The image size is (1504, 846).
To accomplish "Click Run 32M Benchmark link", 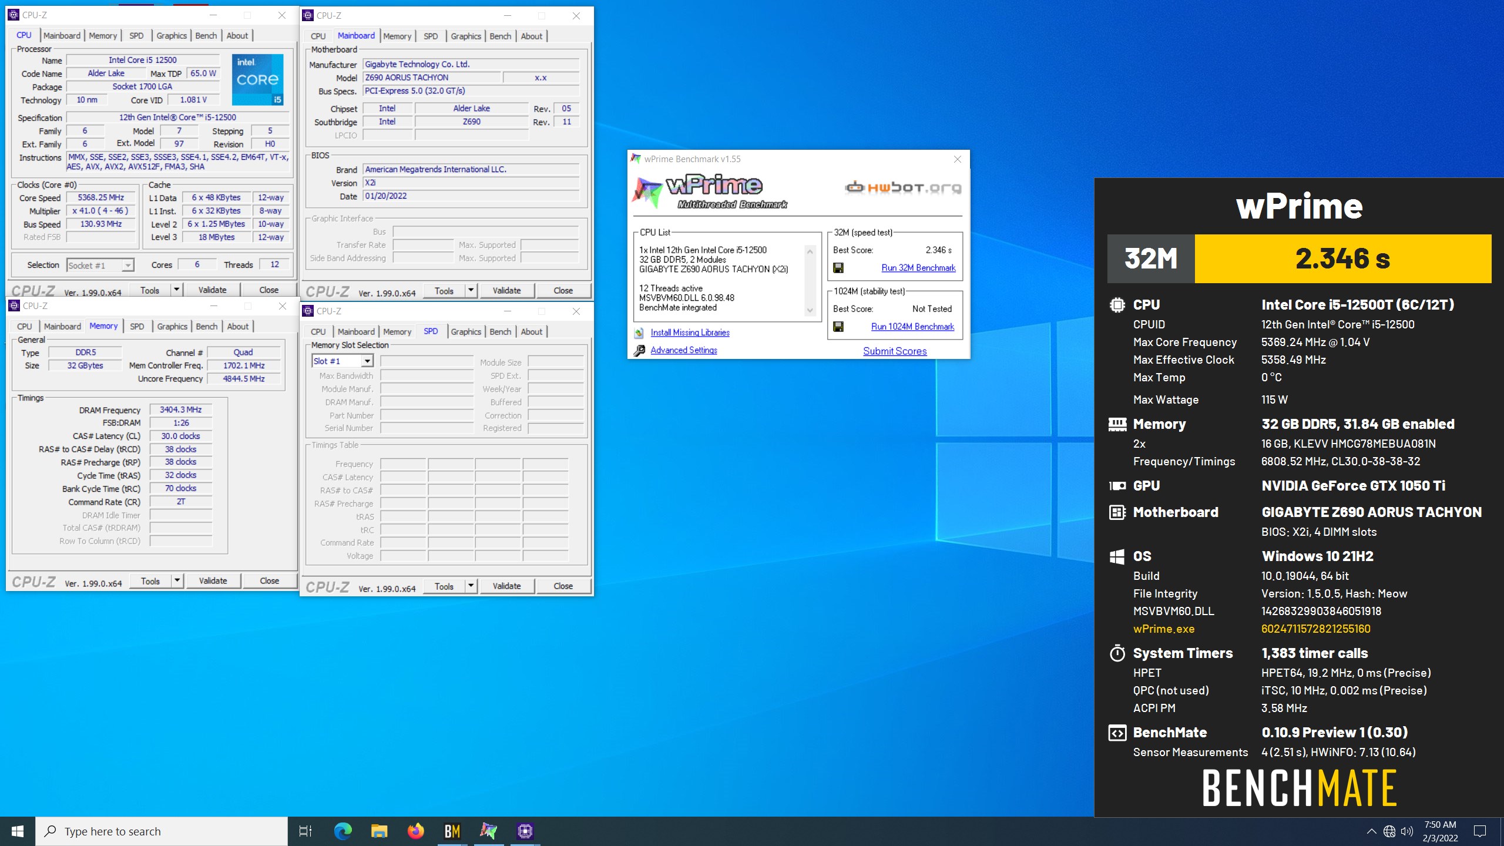I will [x=918, y=268].
